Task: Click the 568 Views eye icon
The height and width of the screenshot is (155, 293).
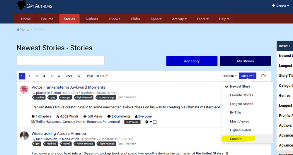Action: coord(85,116)
